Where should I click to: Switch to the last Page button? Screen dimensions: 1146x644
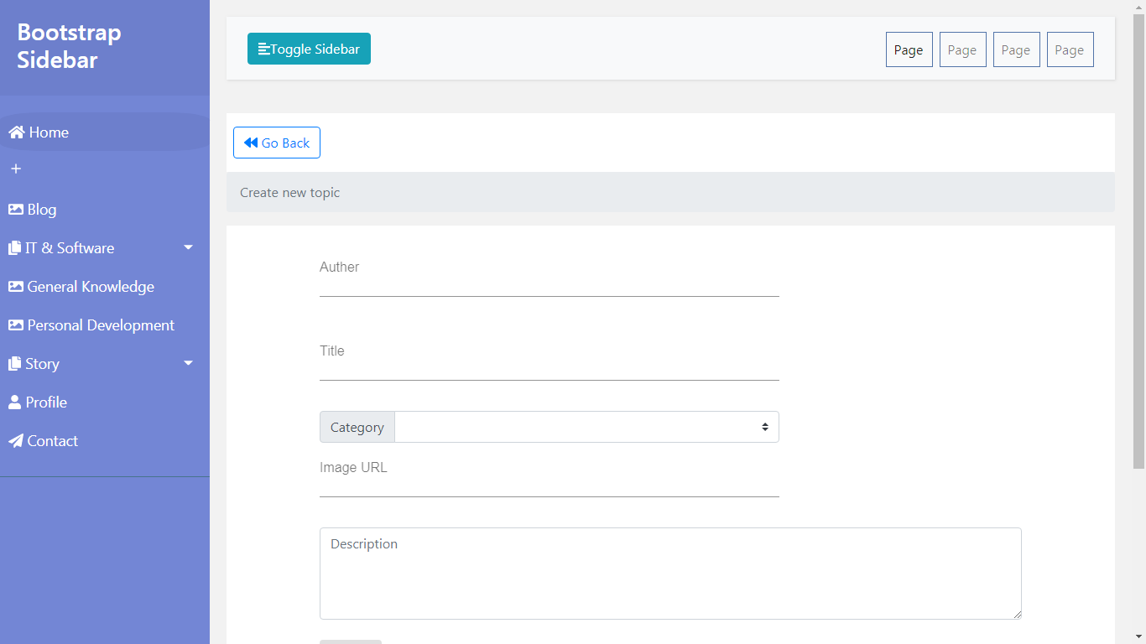click(1070, 49)
